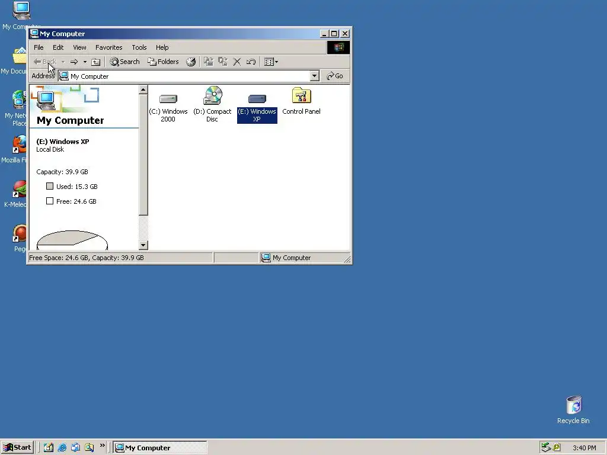The height and width of the screenshot is (455, 607).
Task: Click the Go button
Action: click(335, 76)
